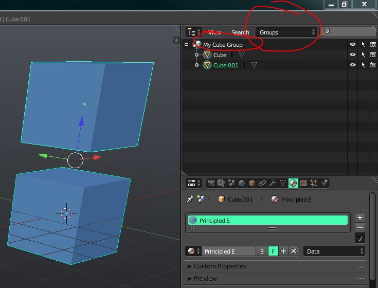Switch to Object properties tab
This screenshot has height=288, width=378.
[252, 184]
